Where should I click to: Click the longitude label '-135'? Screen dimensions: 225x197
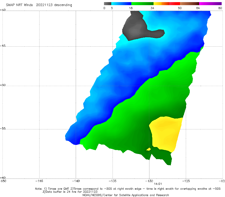click(x=112, y=181)
